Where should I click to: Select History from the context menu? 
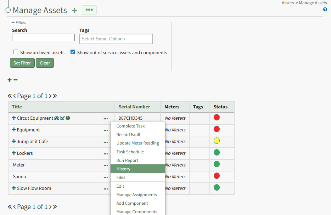[x=123, y=169]
